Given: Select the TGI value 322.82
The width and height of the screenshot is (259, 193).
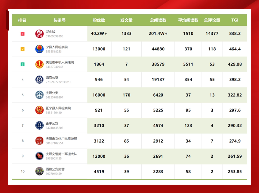Looking at the screenshot, I should 235,95.
